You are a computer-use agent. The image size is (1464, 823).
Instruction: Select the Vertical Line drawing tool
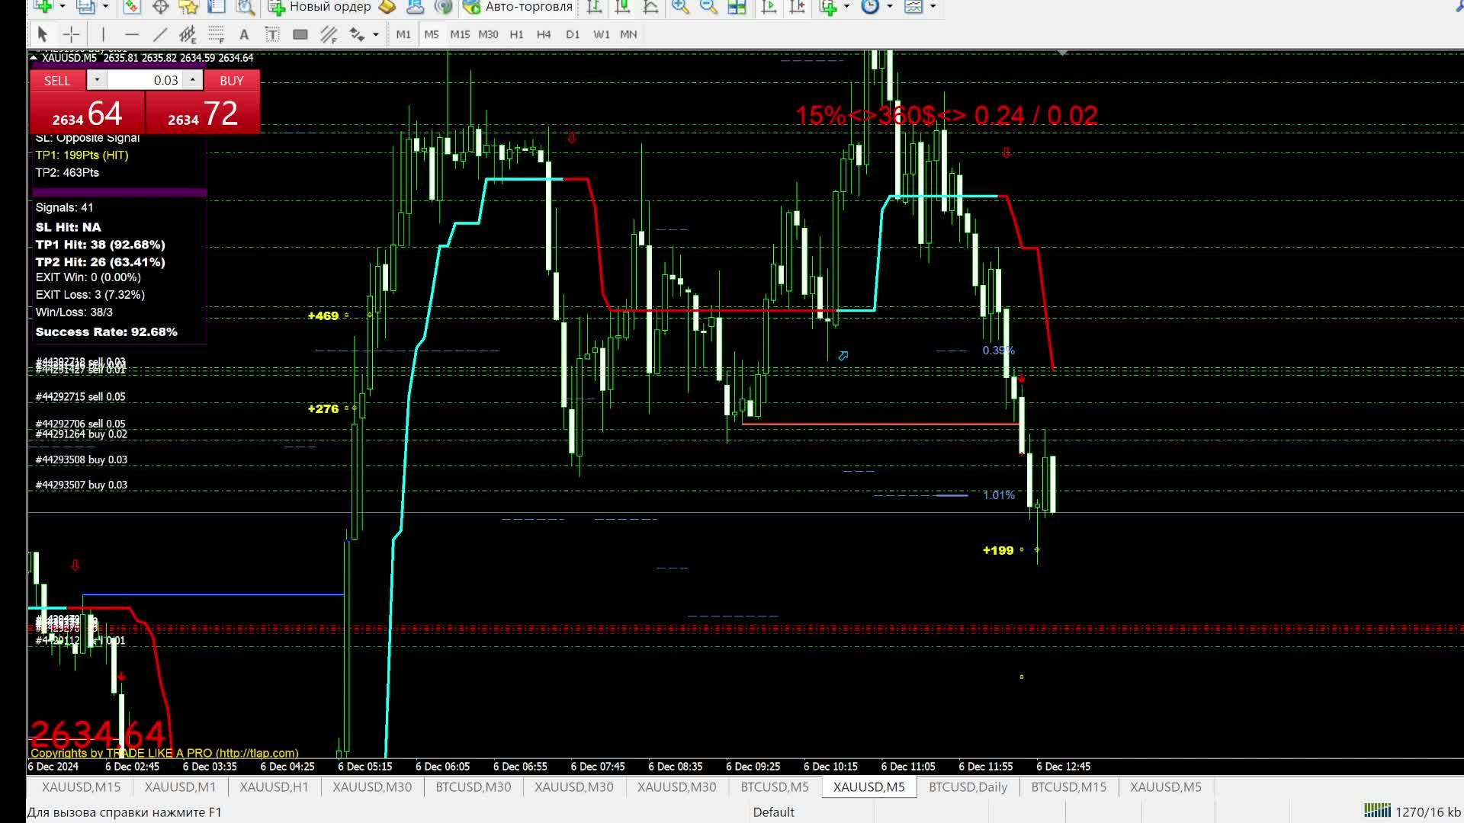click(103, 34)
